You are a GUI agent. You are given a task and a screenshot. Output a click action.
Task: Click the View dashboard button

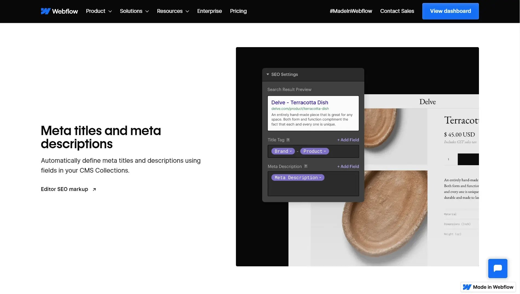450,11
